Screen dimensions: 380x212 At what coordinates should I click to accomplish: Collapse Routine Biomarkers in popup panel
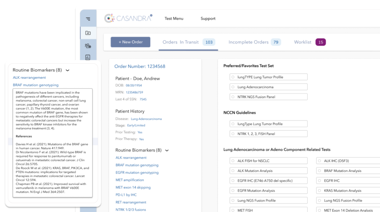tap(68, 70)
